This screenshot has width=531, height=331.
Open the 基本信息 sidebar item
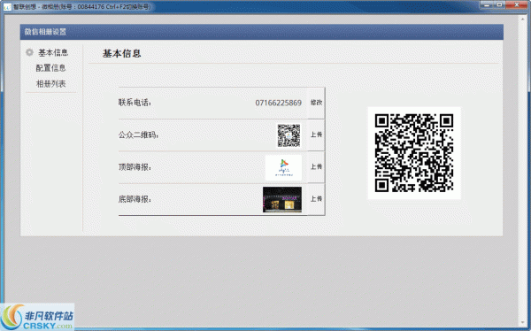[53, 52]
